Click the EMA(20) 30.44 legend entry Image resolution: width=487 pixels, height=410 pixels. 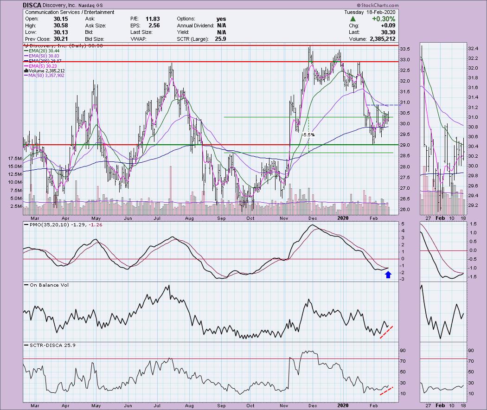pos(42,51)
